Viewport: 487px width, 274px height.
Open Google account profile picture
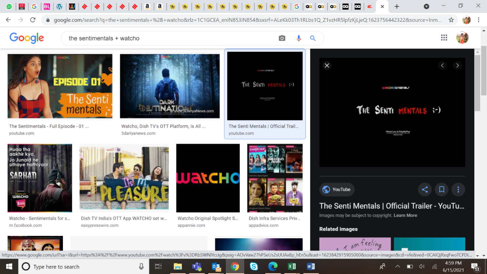pyautogui.click(x=462, y=38)
